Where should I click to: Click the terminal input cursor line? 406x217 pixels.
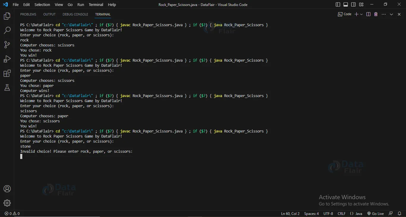point(21,156)
